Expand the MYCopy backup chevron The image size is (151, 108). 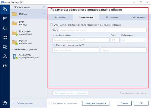click(x=44, y=14)
